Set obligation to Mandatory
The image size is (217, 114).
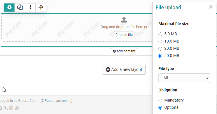click(x=160, y=100)
